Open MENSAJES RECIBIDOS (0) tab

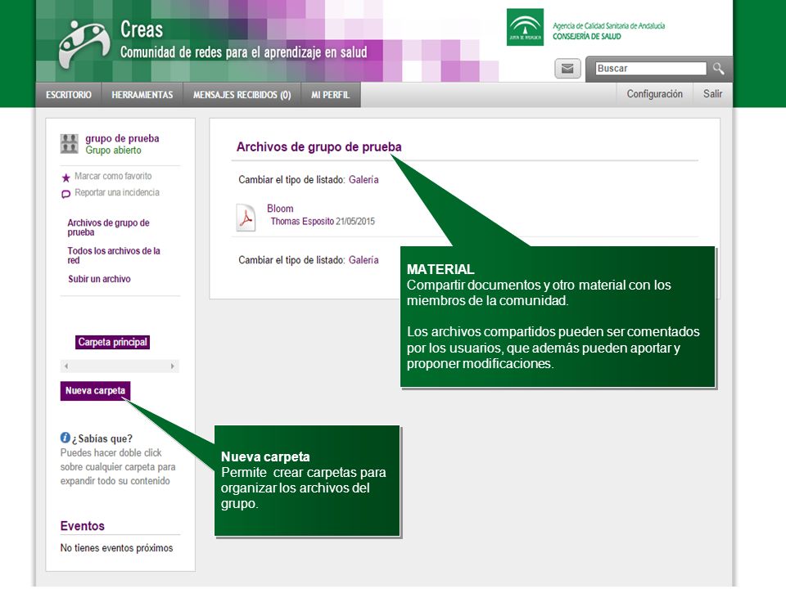(242, 95)
